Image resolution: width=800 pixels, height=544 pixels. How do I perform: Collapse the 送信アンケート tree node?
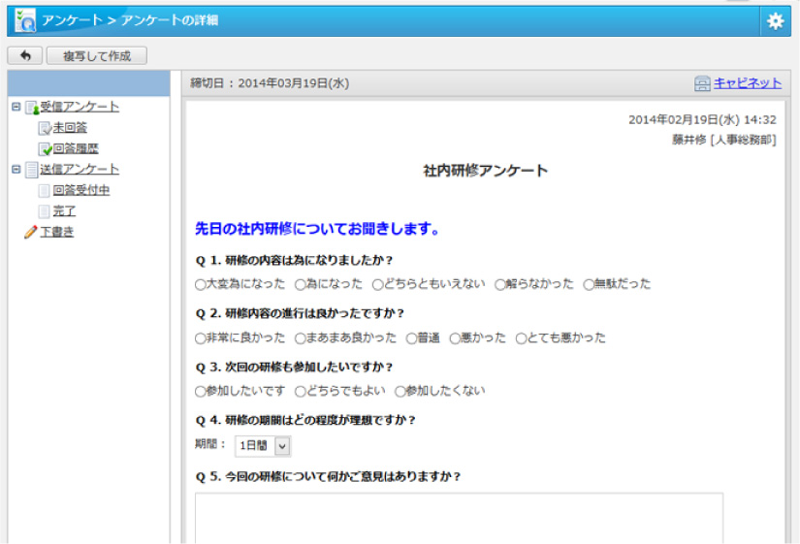pyautogui.click(x=16, y=169)
